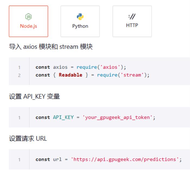Switch to the HTTP tab card
This screenshot has width=190, height=171.
132,21
